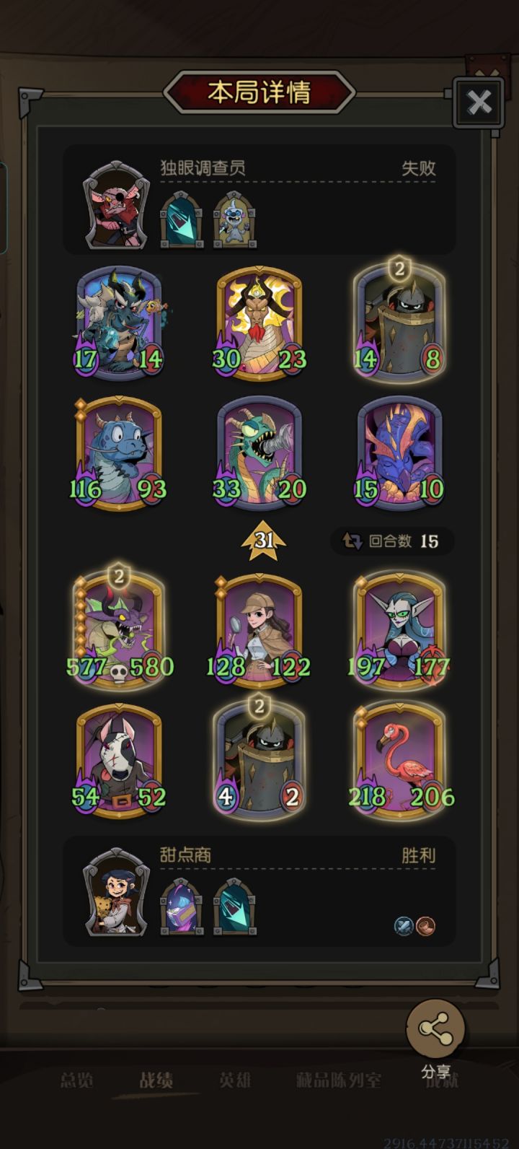Select the 甜点商 hero portrait

click(117, 892)
